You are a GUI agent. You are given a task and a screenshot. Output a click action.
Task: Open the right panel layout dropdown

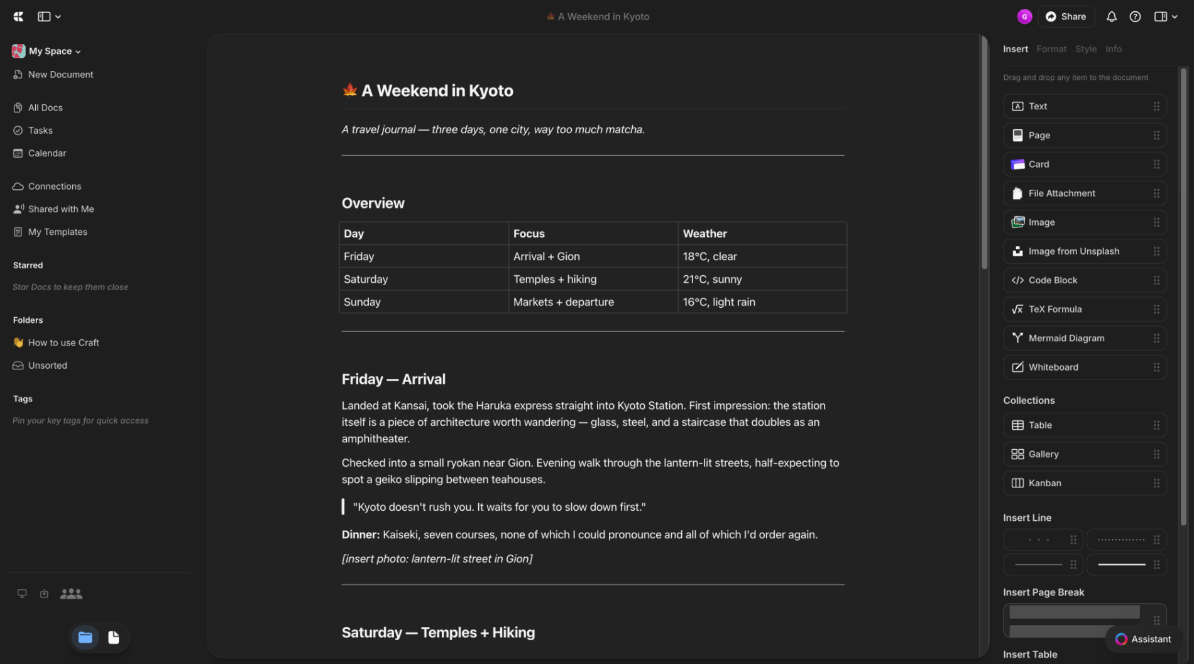[x=1166, y=17]
